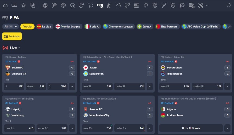Viewport: 234px width, 135px height.
Task: Expand more sports dropdown arrow
Action: [207, 5]
